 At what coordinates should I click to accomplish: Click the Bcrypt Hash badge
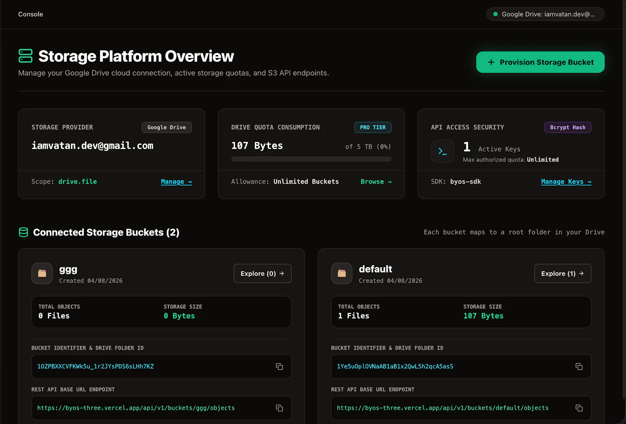(568, 127)
